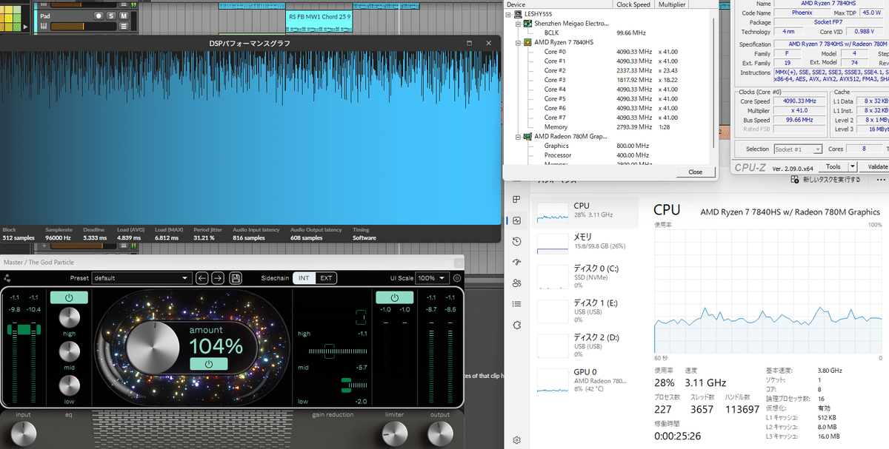Image resolution: width=889 pixels, height=449 pixels.
Task: Select the AMD Ryzen 7 7840HS chip icon
Action: click(527, 42)
